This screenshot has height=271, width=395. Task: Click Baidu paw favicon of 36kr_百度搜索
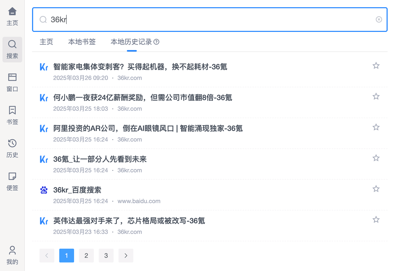[44, 190]
